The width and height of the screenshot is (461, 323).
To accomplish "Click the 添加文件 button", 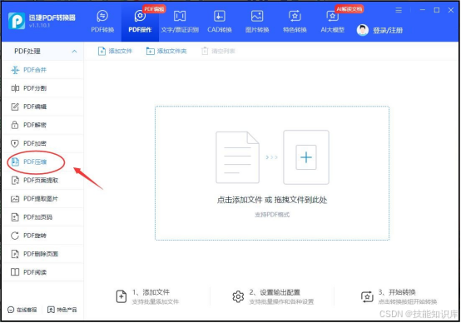I will (x=115, y=51).
